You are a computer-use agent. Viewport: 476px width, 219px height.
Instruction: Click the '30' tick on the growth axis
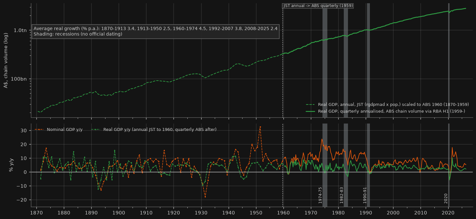pos(25,131)
